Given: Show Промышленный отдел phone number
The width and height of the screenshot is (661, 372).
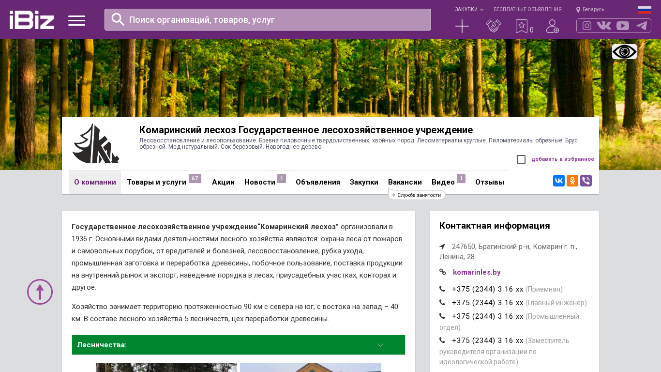Looking at the screenshot, I should pos(488,316).
